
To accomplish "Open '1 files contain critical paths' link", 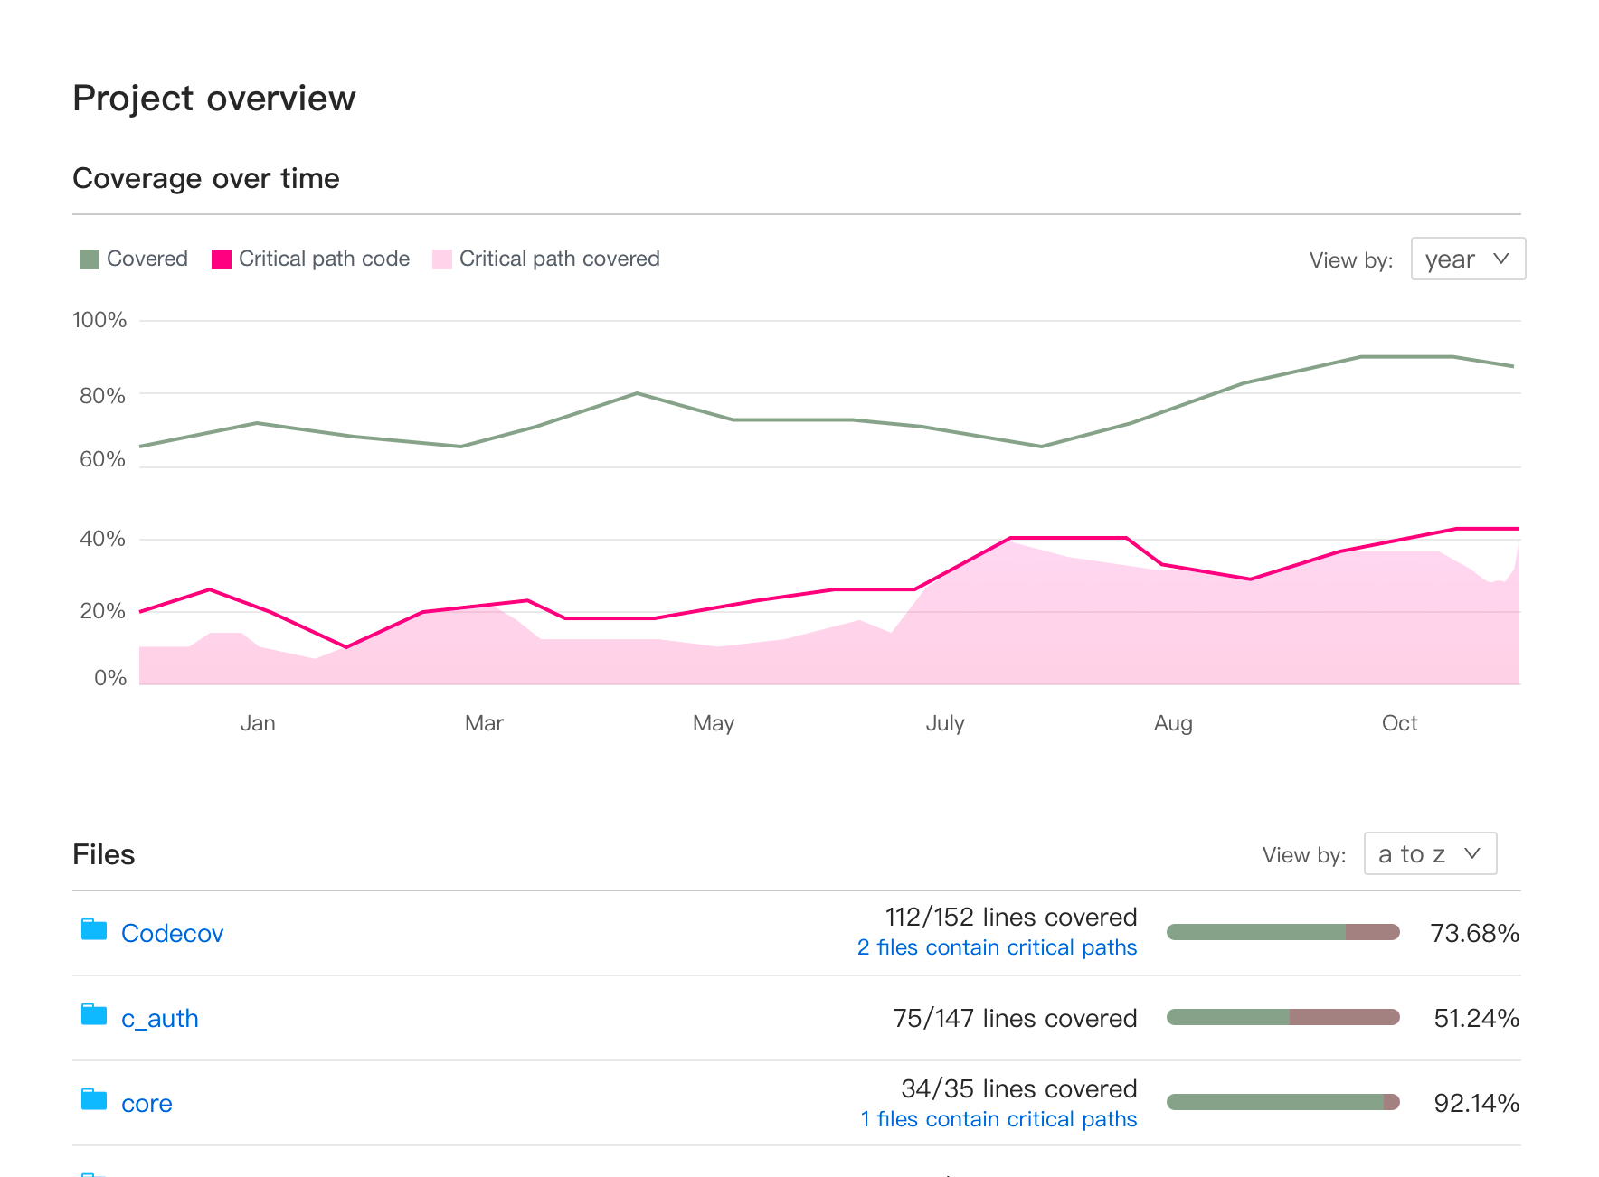I will point(998,1119).
